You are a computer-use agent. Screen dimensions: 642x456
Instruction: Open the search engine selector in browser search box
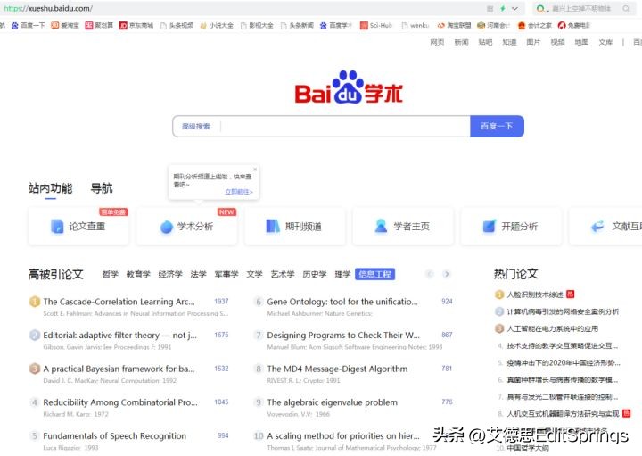pos(542,8)
